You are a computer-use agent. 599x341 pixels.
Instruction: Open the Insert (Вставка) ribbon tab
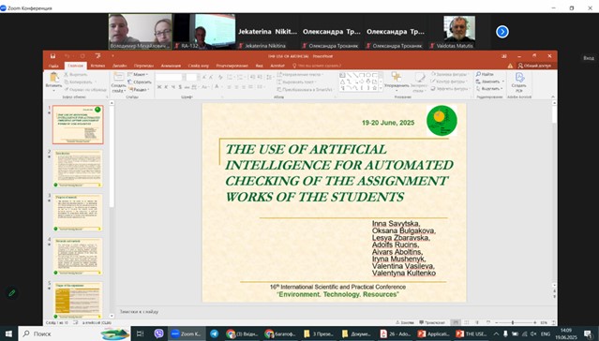point(97,66)
